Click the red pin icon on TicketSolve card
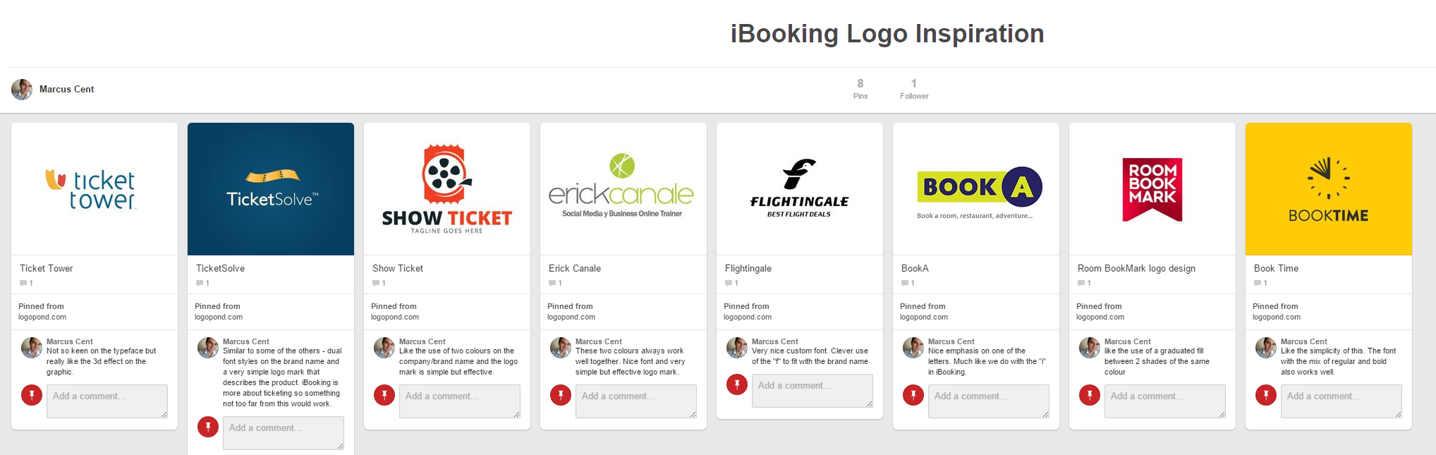The image size is (1436, 455). [x=208, y=427]
